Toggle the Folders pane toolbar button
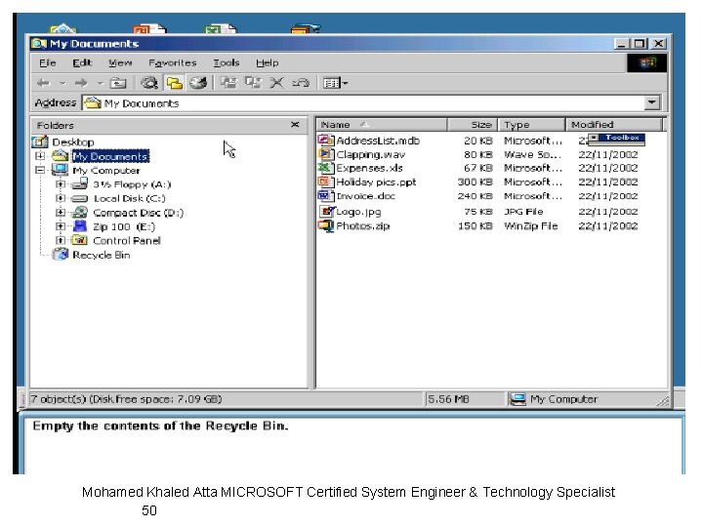703x527 pixels. 175,83
